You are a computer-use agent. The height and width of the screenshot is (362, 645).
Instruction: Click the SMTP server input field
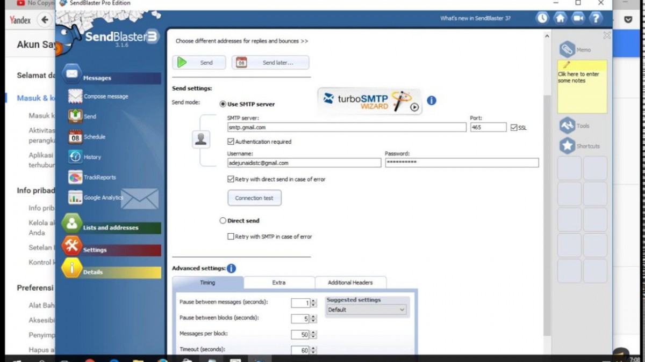346,128
